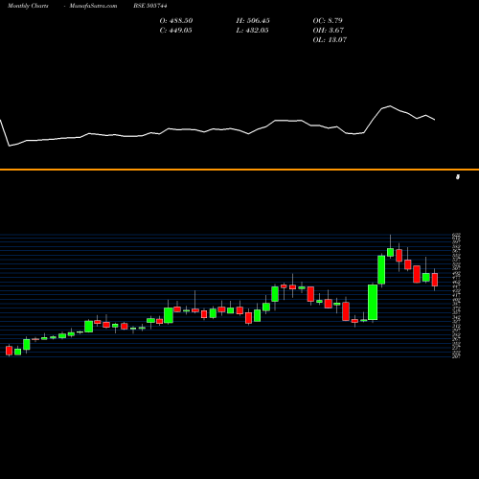The height and width of the screenshot is (479, 479).
Task: Click the end point of the white line chart
Action: click(435, 120)
